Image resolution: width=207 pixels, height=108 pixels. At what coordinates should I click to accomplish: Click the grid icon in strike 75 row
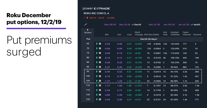(100, 53)
